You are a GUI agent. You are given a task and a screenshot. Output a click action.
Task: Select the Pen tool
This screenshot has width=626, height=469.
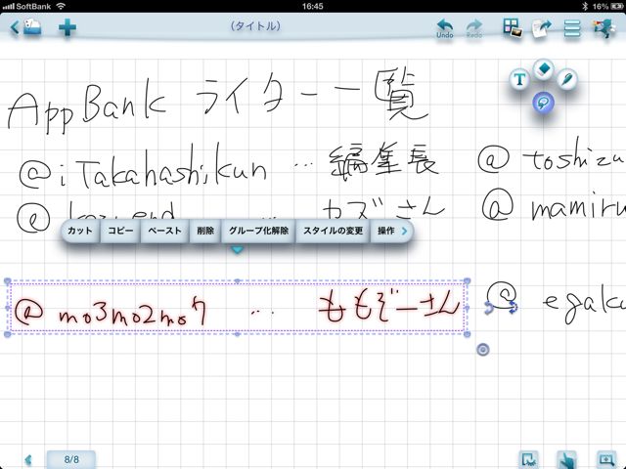[x=567, y=79]
